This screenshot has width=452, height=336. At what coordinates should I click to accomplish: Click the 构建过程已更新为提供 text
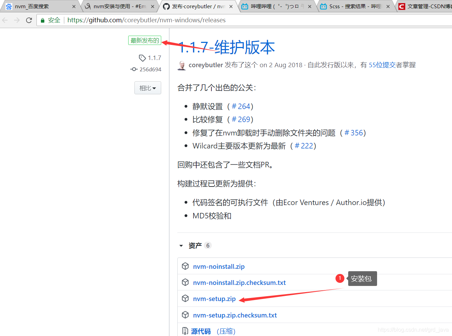[x=217, y=184]
